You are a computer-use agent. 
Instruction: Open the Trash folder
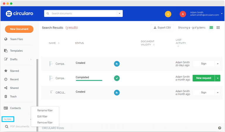click(13, 97)
